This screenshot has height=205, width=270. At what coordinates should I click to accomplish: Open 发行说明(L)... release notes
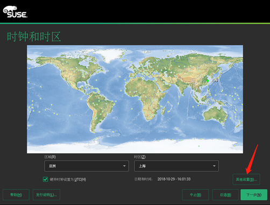coord(46,195)
